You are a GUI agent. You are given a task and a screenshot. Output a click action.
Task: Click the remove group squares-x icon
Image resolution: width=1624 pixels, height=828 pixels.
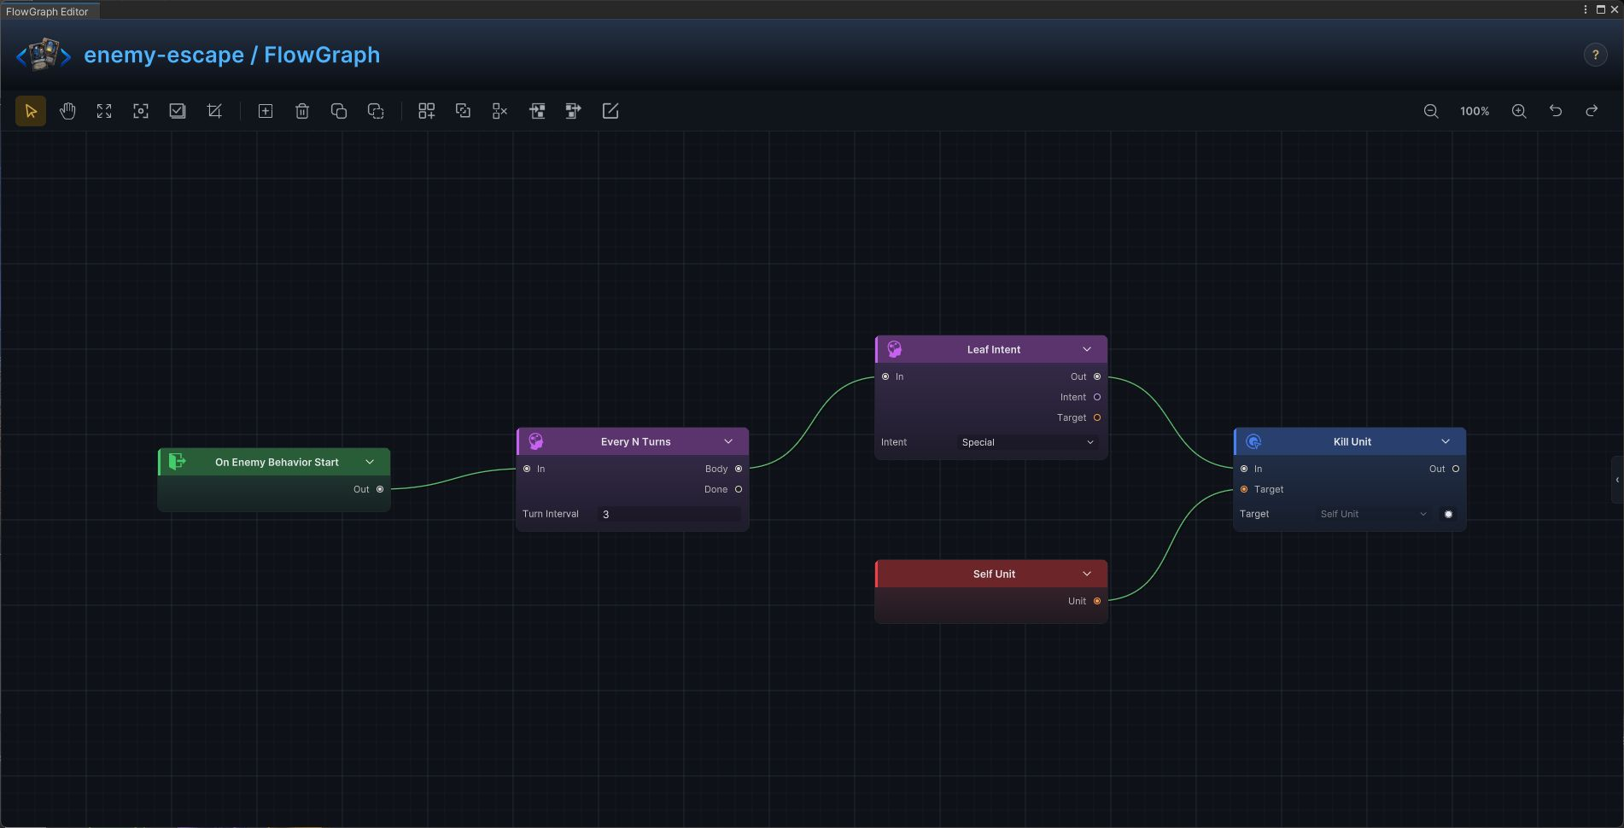coord(500,111)
